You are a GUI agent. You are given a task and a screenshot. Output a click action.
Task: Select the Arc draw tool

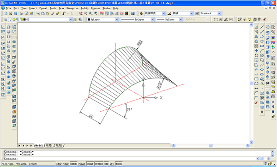[x=262, y=51]
